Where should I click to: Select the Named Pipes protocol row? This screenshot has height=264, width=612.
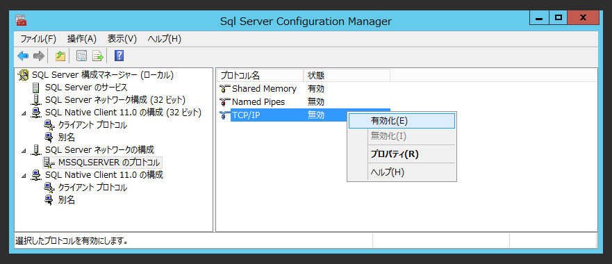click(x=304, y=102)
